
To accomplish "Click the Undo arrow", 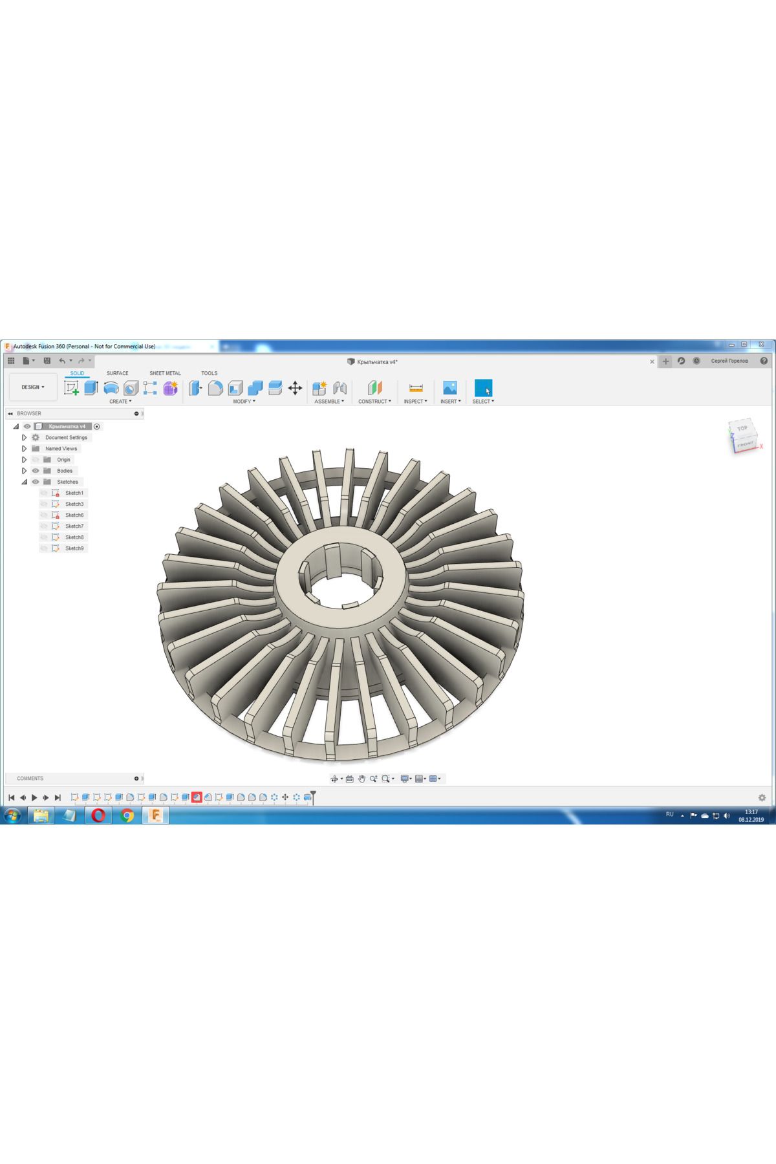I will [x=62, y=361].
